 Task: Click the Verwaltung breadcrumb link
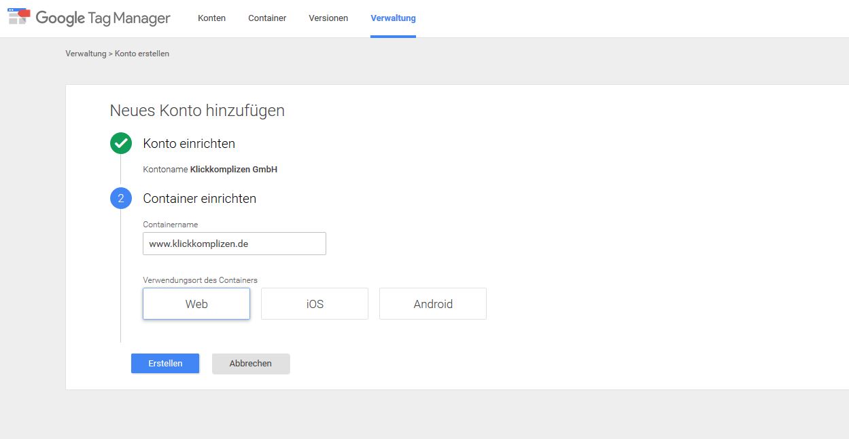tap(86, 54)
